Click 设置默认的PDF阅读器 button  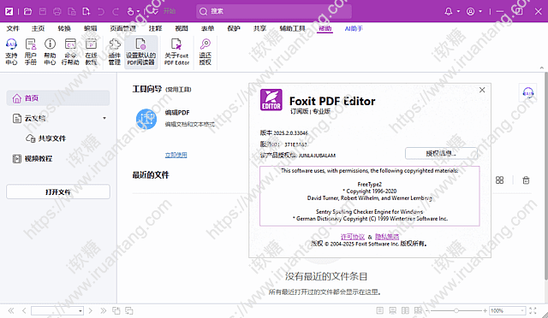pos(140,51)
